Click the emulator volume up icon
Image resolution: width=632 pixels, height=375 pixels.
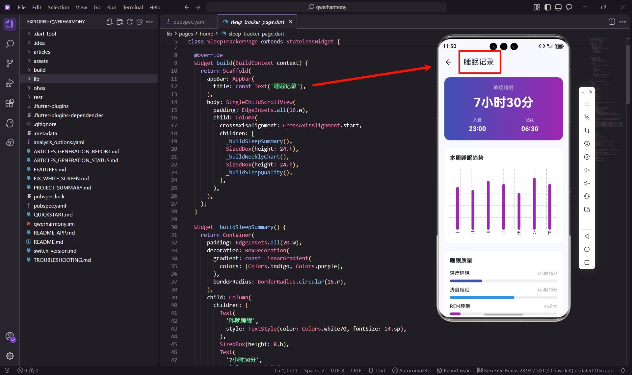tap(587, 170)
